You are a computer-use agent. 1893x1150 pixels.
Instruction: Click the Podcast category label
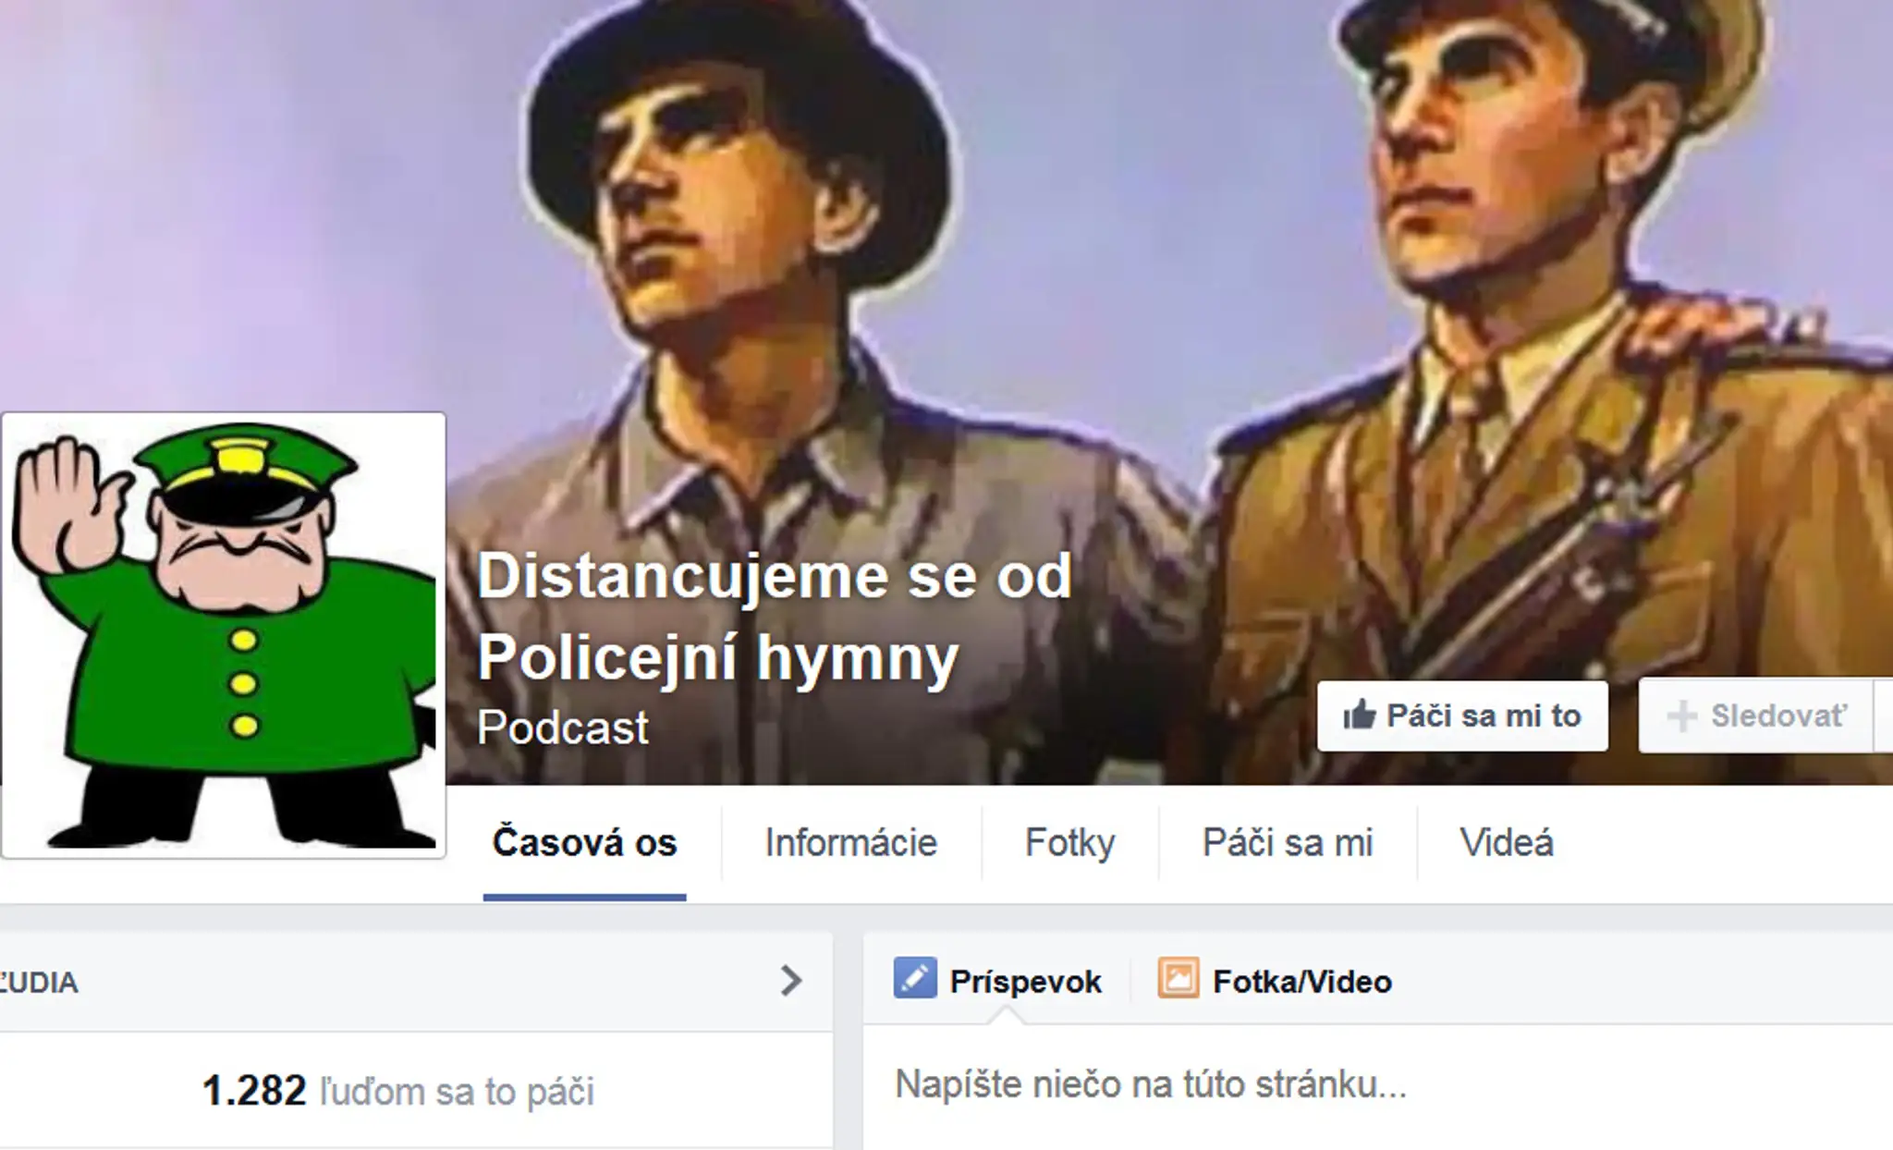pos(563,728)
